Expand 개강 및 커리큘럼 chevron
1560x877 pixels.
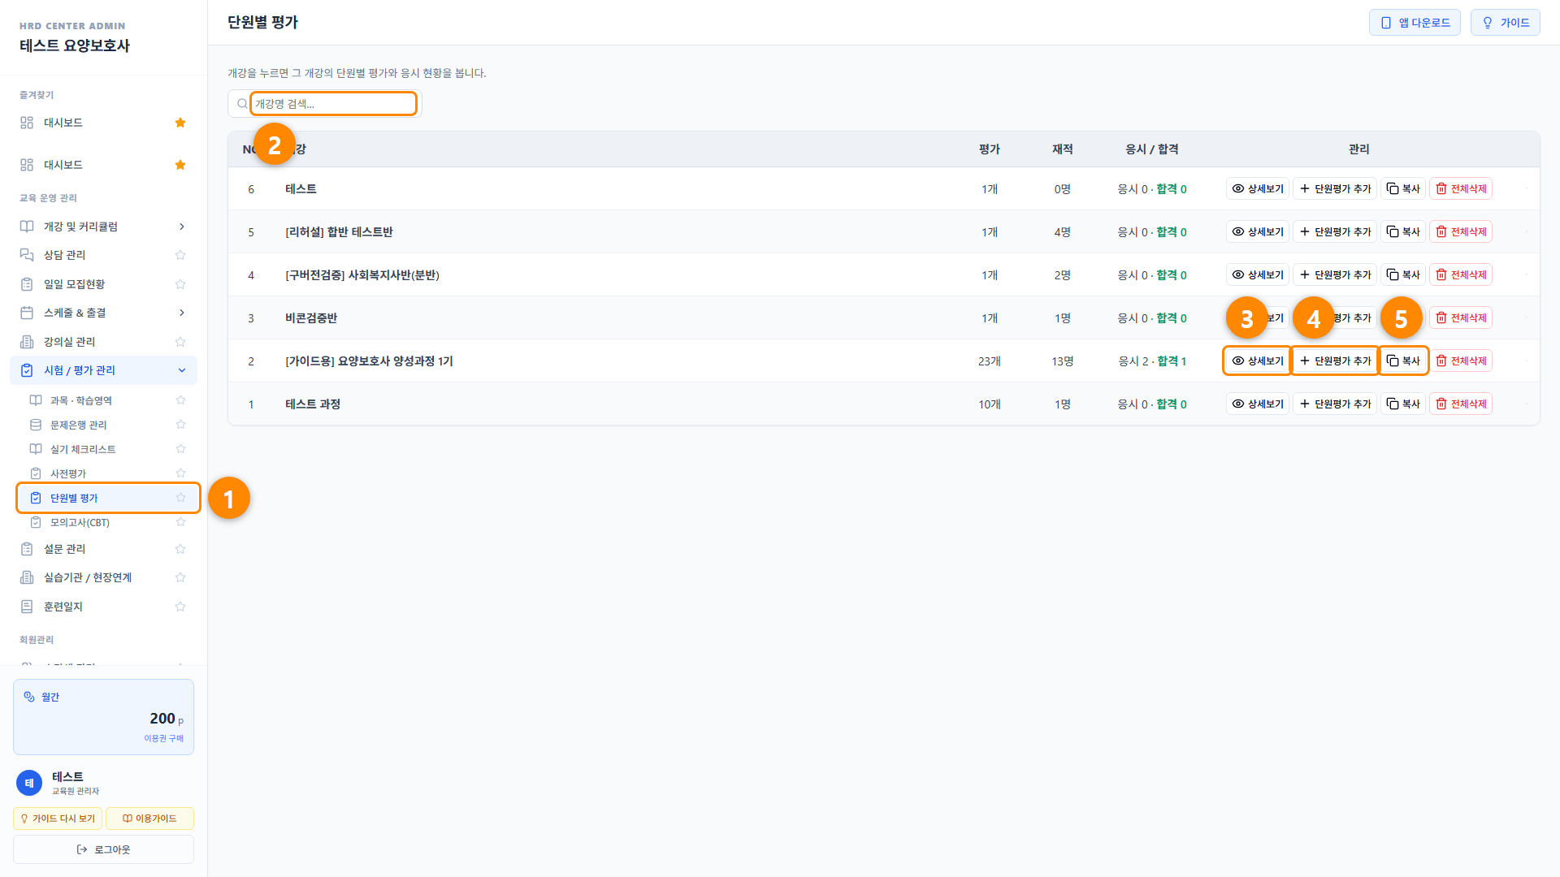click(x=181, y=227)
